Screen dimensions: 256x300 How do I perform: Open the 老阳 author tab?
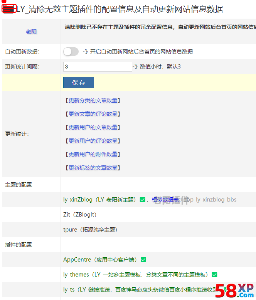(31, 32)
